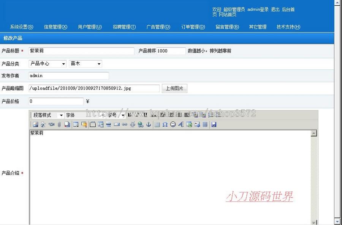
Task: Click the 产品略缩图 file path field
Action: pyautogui.click(x=94, y=88)
